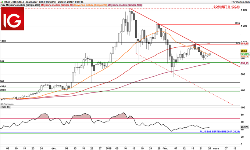Click the '100' RSI axis label
The height and width of the screenshot is (150, 250).
coord(243,107)
